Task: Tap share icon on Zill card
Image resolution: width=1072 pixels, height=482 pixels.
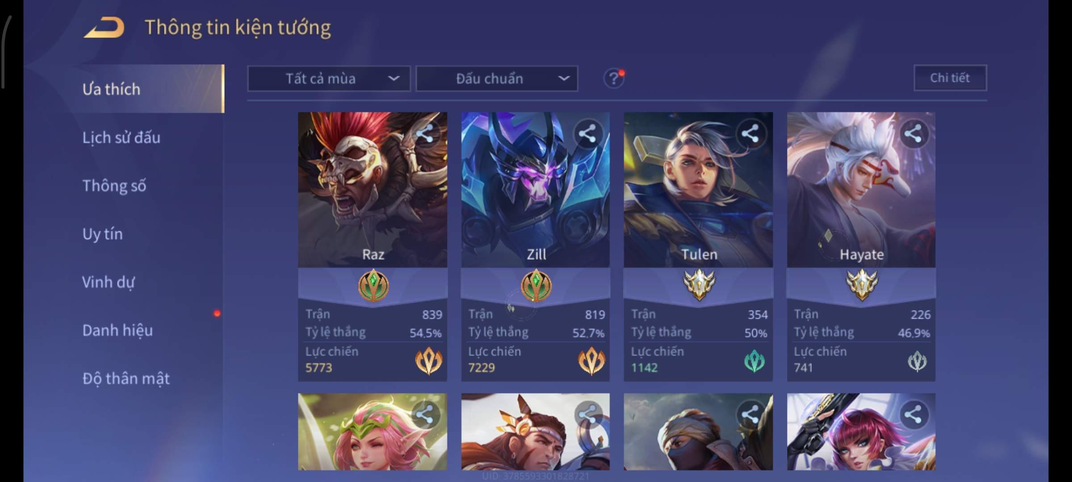Action: (x=587, y=133)
